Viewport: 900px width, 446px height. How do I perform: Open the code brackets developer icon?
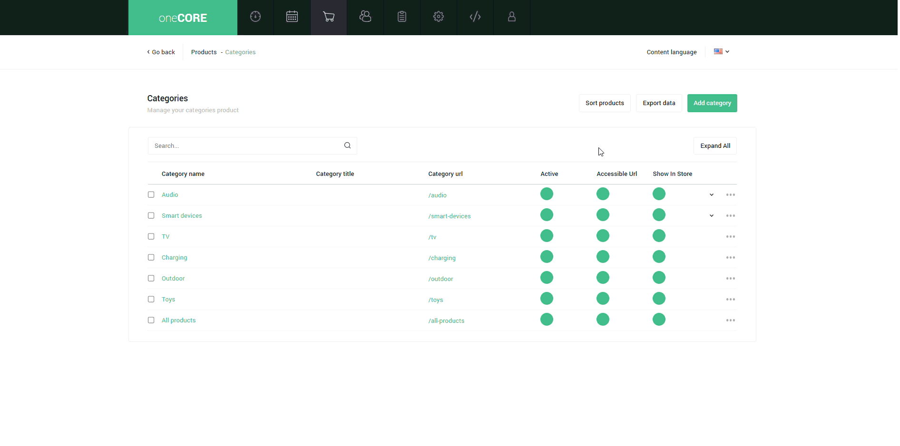[x=475, y=17]
